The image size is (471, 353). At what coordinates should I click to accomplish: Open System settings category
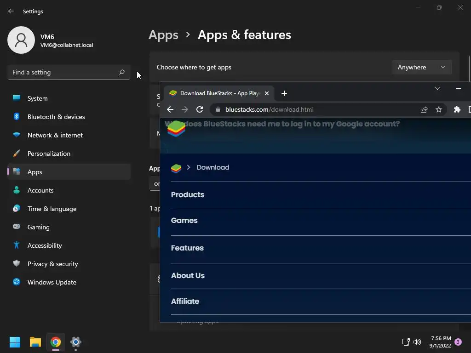coord(69,98)
